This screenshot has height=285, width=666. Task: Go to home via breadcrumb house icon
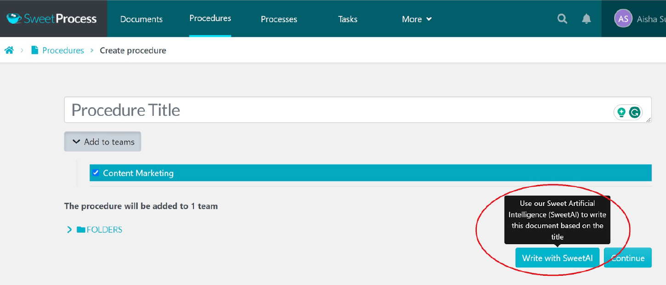pos(9,51)
